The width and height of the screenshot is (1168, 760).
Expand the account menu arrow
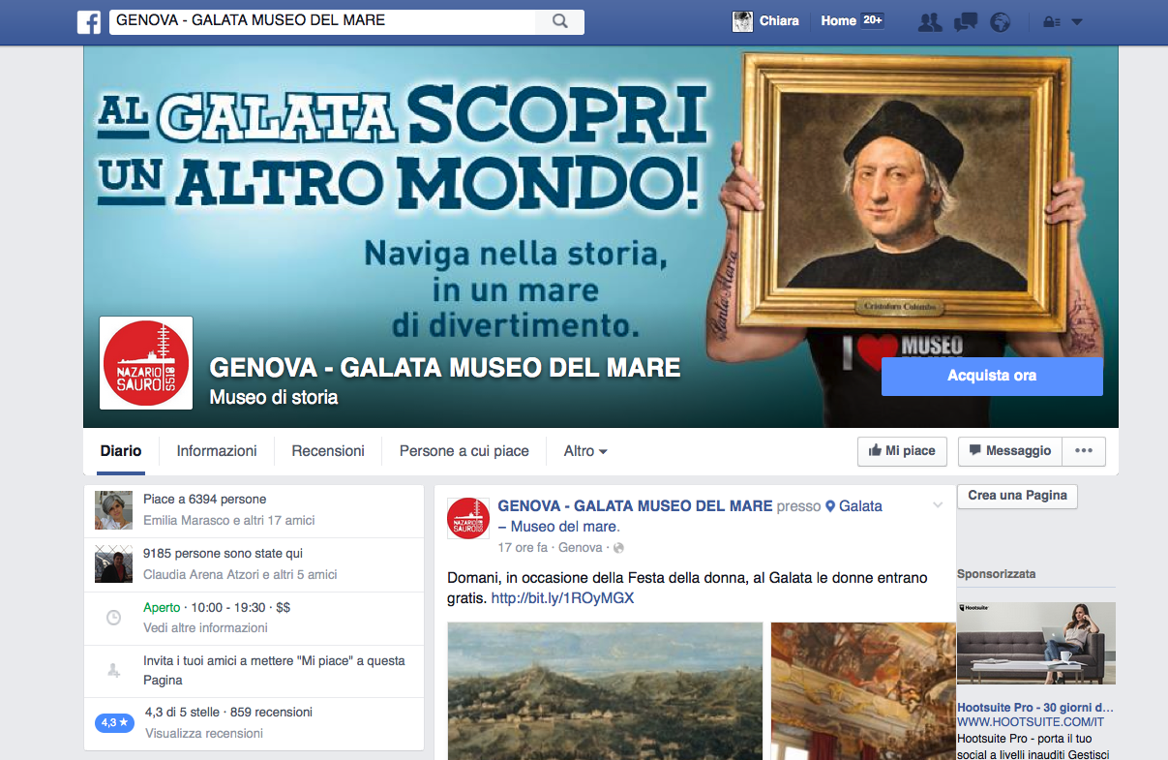(1077, 22)
